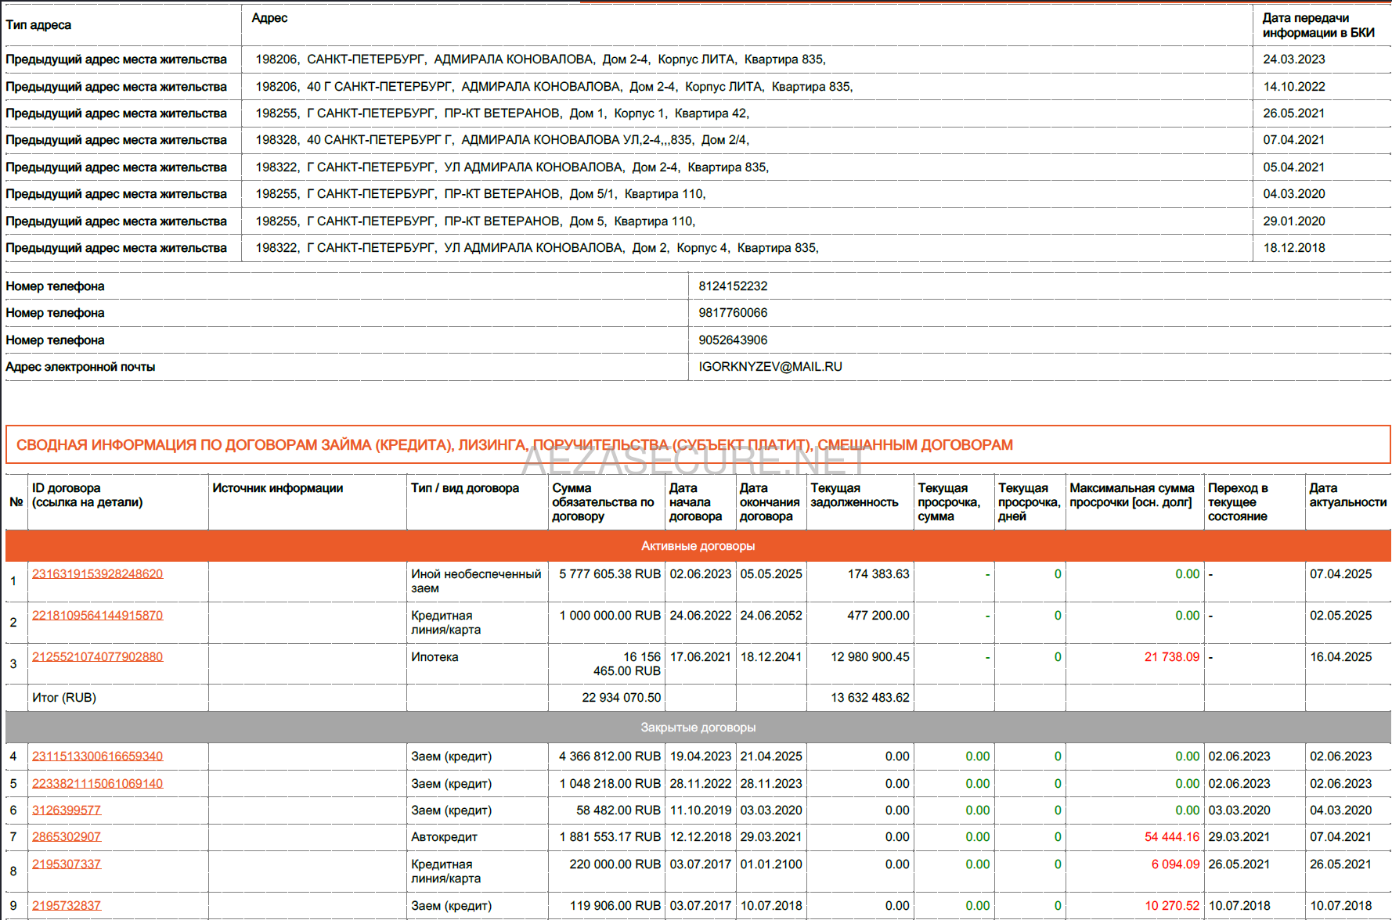Select email IGORKNYZEV@MAIL.RU

coord(770,367)
